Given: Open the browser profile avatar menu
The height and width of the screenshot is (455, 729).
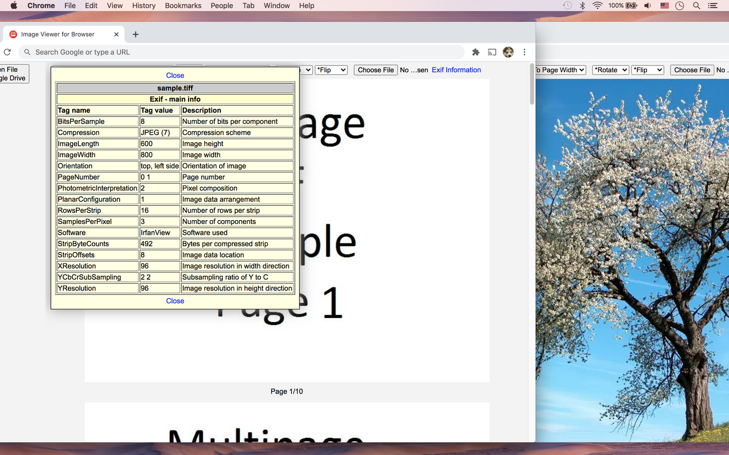Looking at the screenshot, I should (508, 52).
